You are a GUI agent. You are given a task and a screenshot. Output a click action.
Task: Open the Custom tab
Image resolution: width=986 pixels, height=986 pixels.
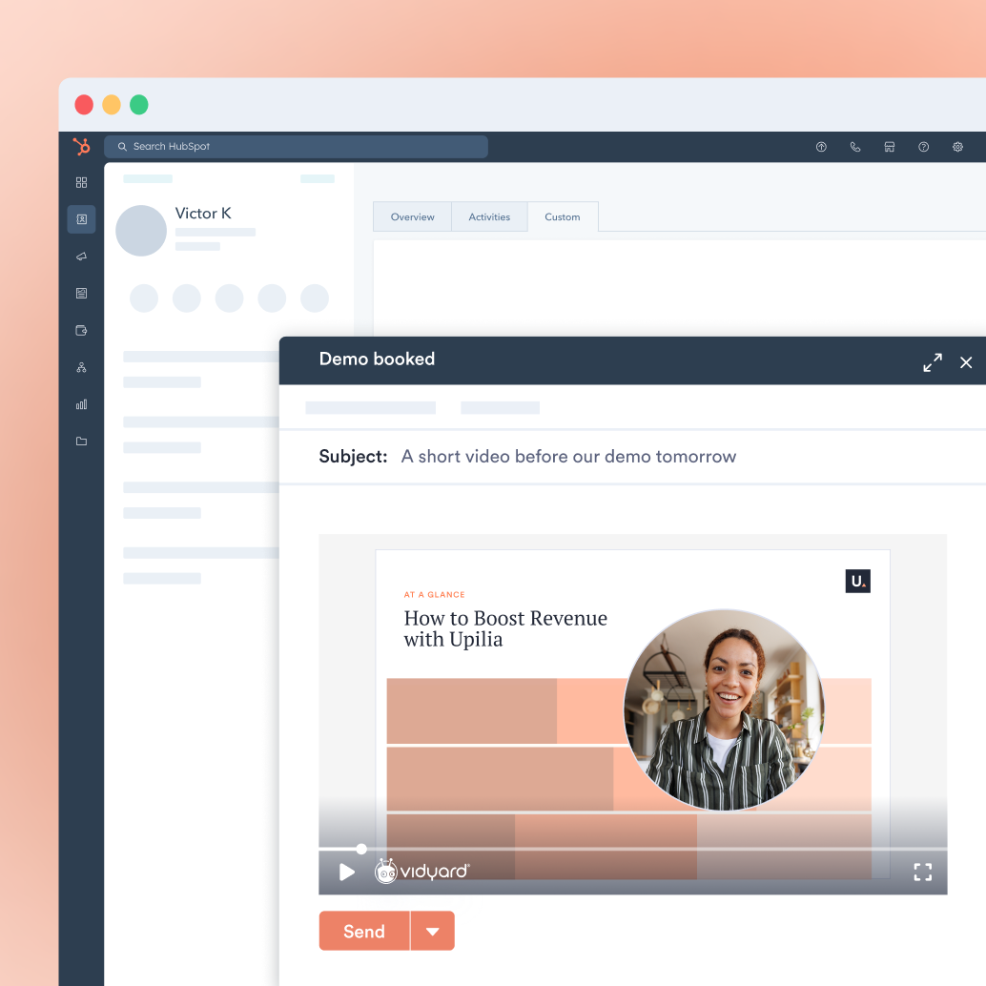[x=562, y=216]
